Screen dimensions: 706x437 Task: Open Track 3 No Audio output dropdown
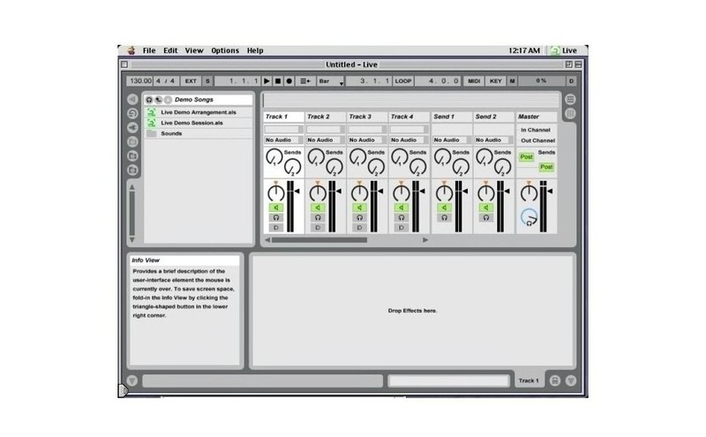point(367,140)
